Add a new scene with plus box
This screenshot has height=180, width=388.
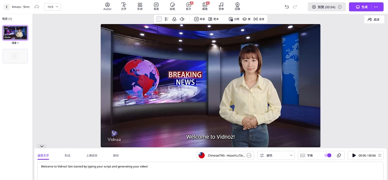pos(15,56)
